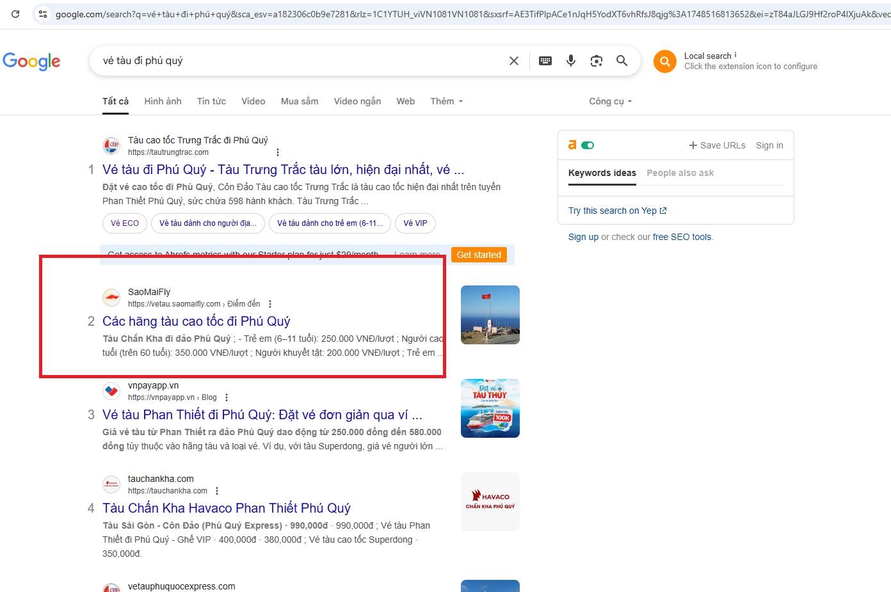
Task: Clear the search query with the X icon
Action: pyautogui.click(x=514, y=61)
